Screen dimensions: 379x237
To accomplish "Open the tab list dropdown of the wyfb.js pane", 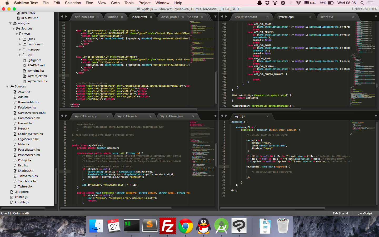I will (376, 116).
